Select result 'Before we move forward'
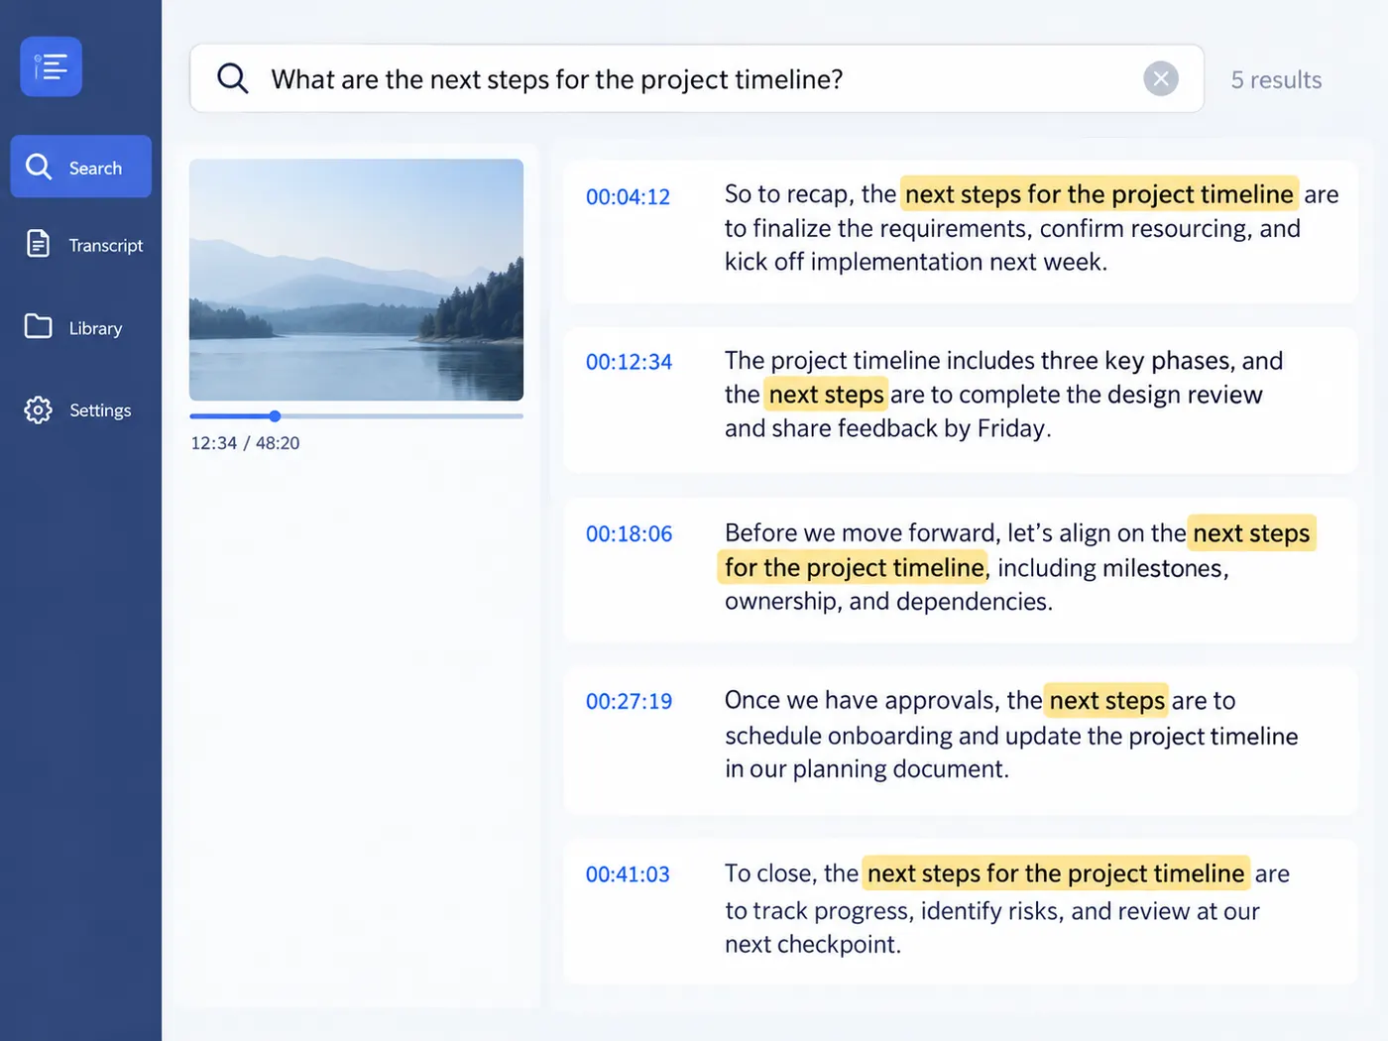 pyautogui.click(x=960, y=570)
